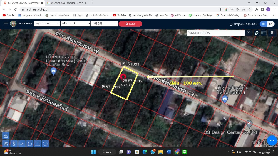
Task: Open the province dropdown showing สมุทรปราการ
Action: point(47,24)
